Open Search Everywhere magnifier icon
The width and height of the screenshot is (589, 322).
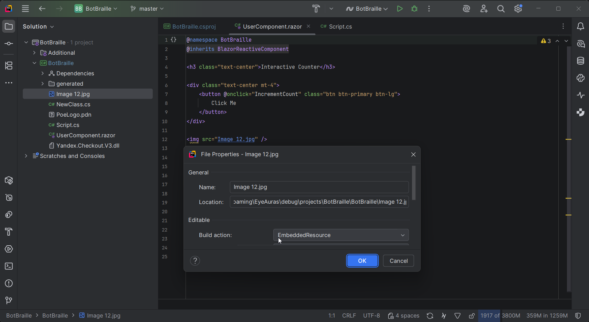point(501,9)
